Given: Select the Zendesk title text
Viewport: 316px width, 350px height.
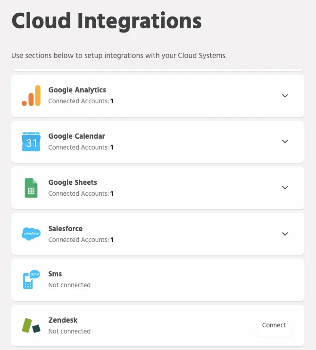Looking at the screenshot, I should point(63,320).
